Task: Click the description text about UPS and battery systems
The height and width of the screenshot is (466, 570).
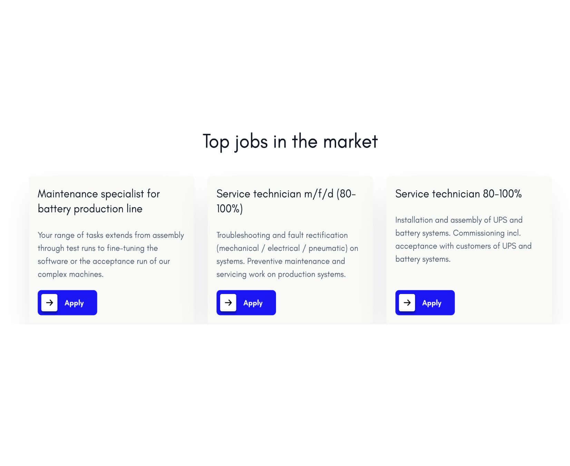Action: (x=463, y=239)
